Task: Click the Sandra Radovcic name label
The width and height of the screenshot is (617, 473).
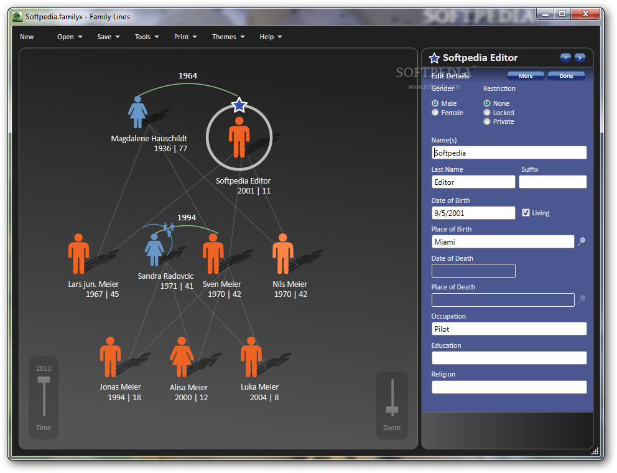Action: (x=165, y=276)
